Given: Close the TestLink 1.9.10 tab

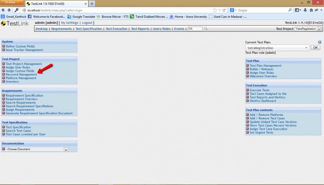Looking at the screenshot, I should coord(86,4).
